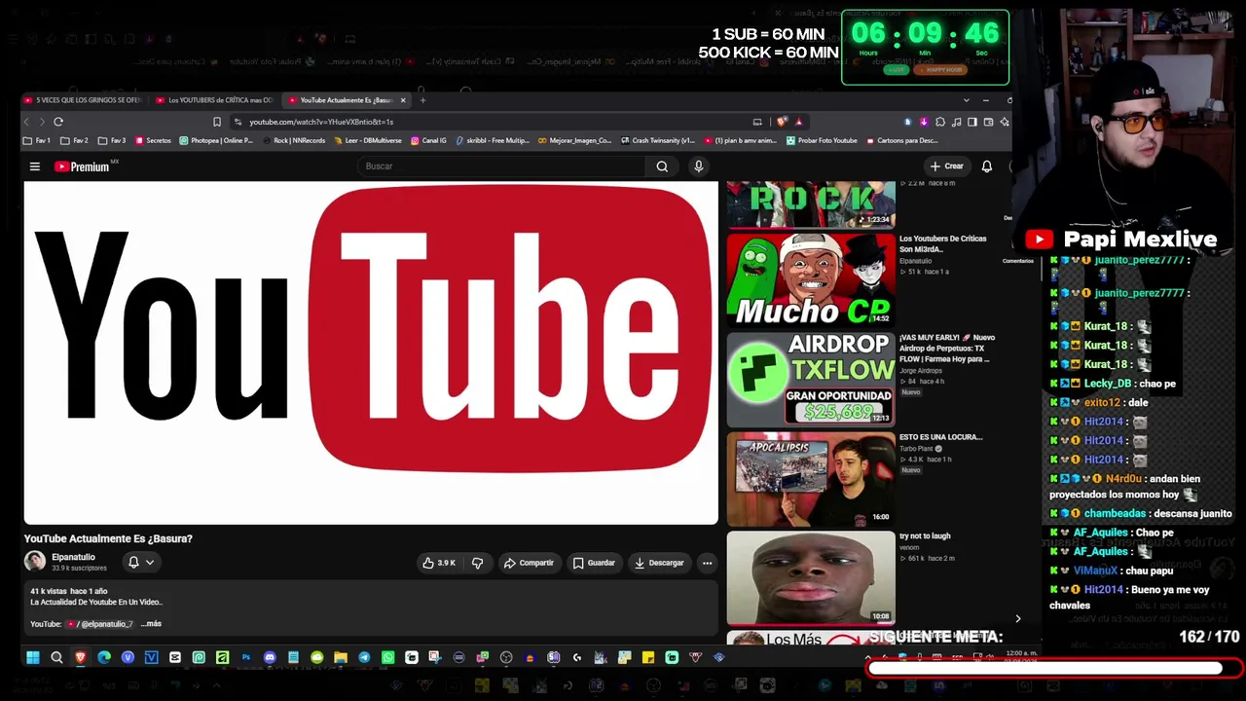1246x701 pixels.
Task: Open Photoshop from the taskbar
Action: click(245, 658)
